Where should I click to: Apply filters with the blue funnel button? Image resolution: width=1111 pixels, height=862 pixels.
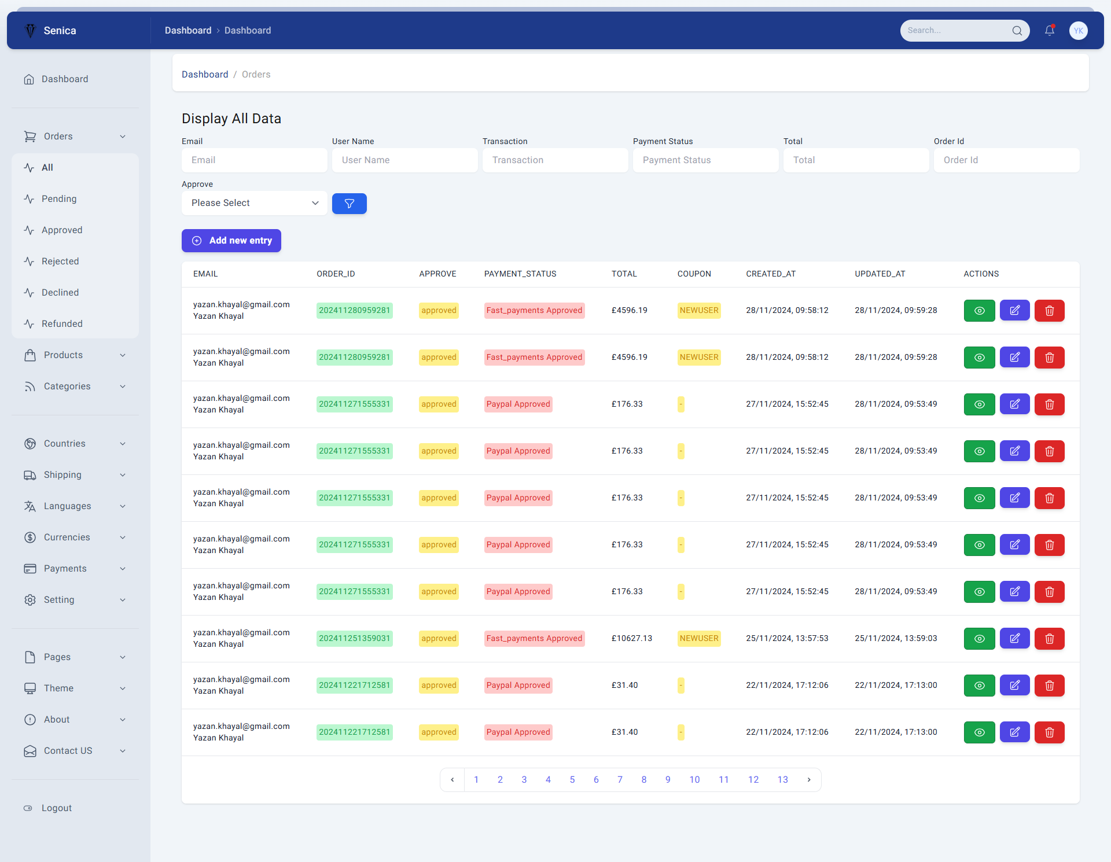click(350, 204)
